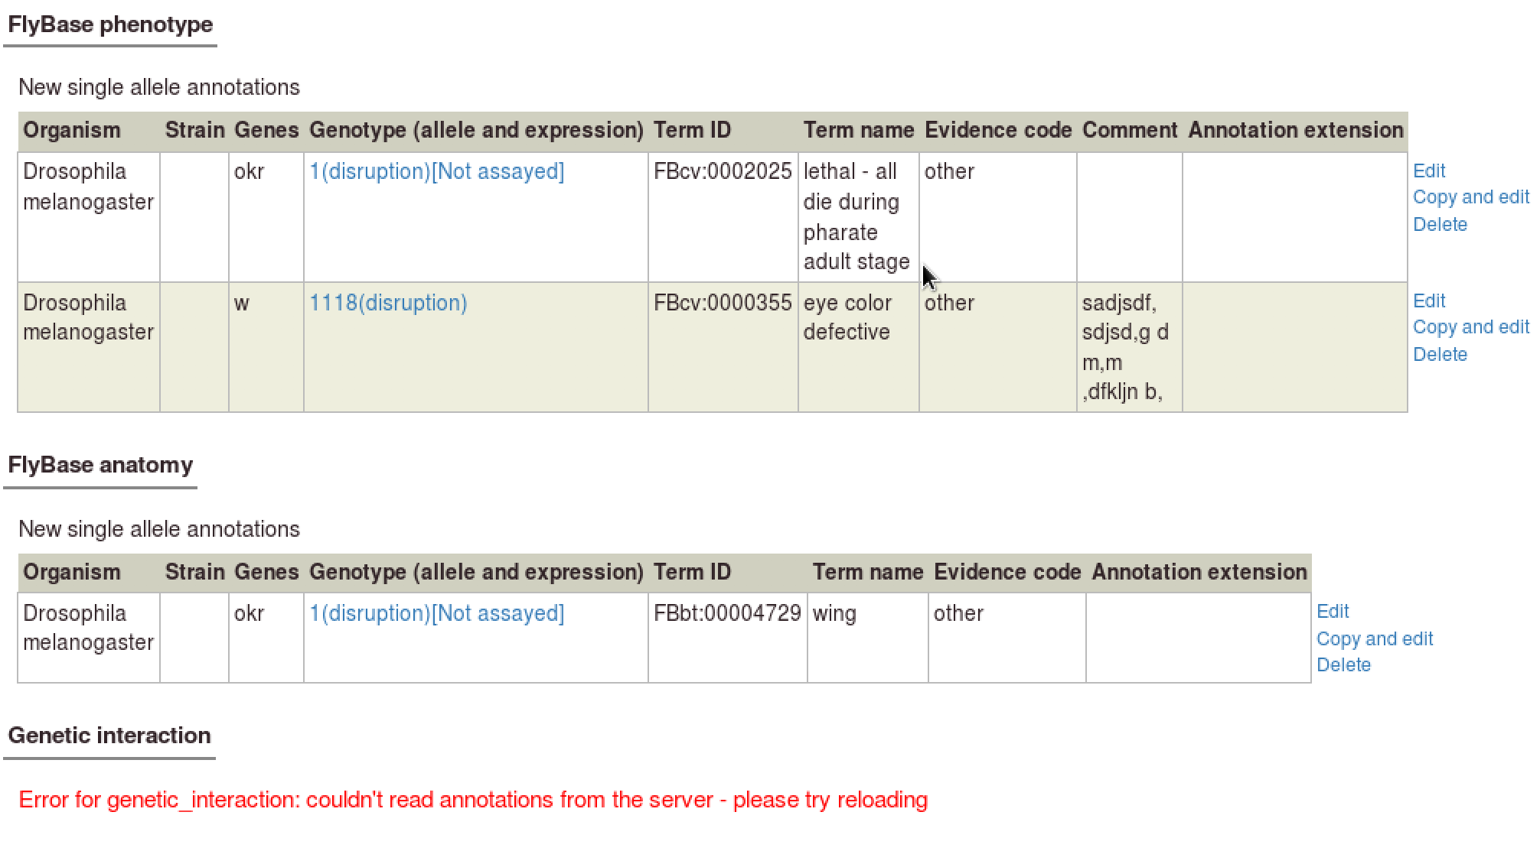Delete the eye color defective annotation
This screenshot has height=864, width=1540.
pyautogui.click(x=1440, y=354)
